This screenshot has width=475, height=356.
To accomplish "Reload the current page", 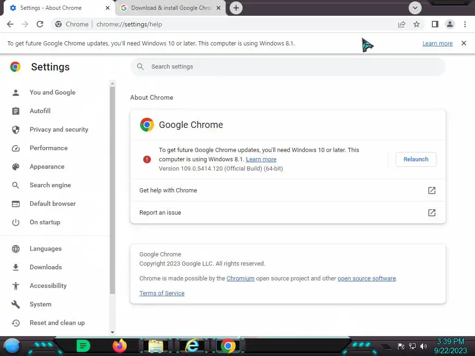I will (40, 24).
